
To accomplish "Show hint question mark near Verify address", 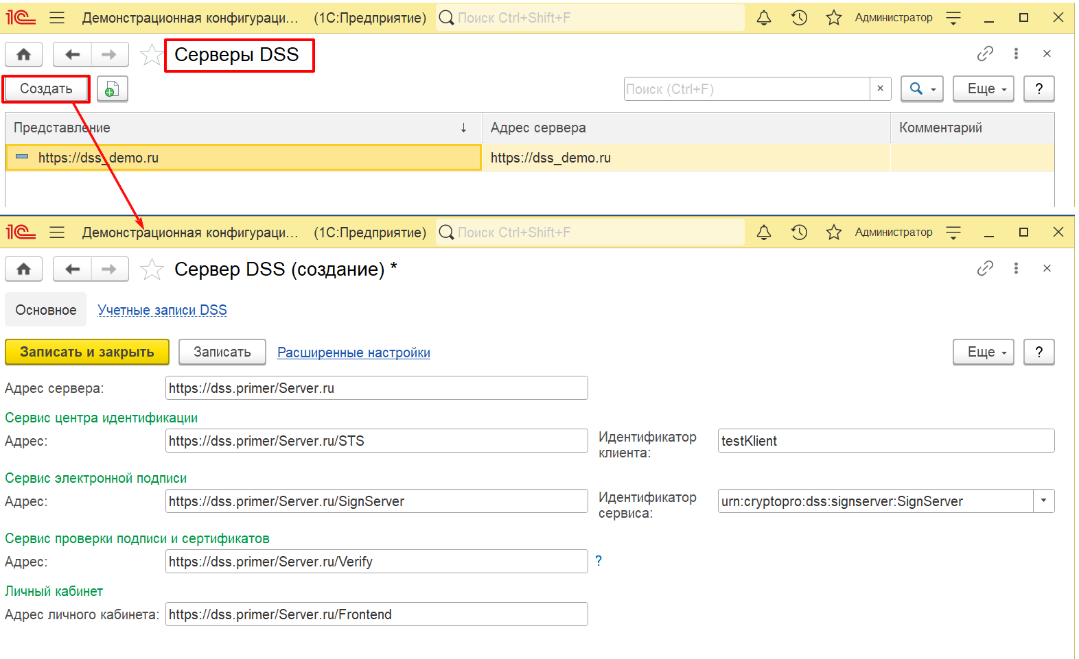I will 599,561.
